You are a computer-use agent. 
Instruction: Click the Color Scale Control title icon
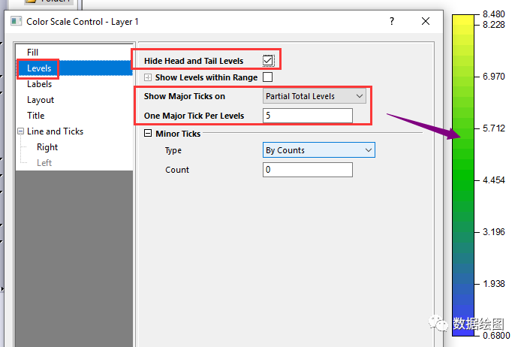(x=16, y=21)
